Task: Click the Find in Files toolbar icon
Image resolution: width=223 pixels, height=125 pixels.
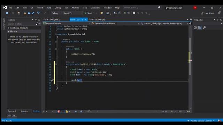Action: (x=102, y=13)
